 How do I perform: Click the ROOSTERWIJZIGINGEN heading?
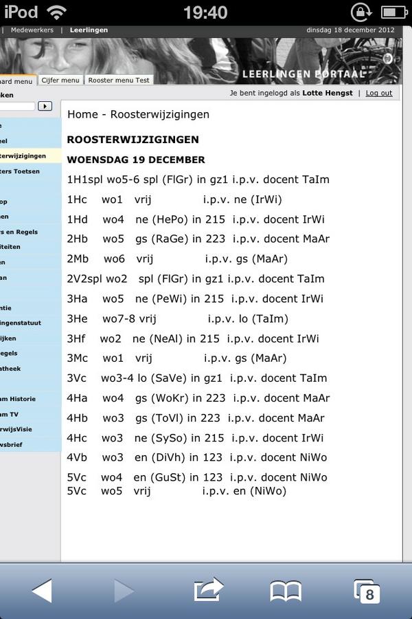(x=133, y=140)
